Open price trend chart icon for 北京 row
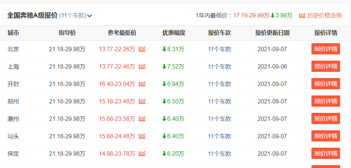The height and width of the screenshot is (168, 351). 142,49
